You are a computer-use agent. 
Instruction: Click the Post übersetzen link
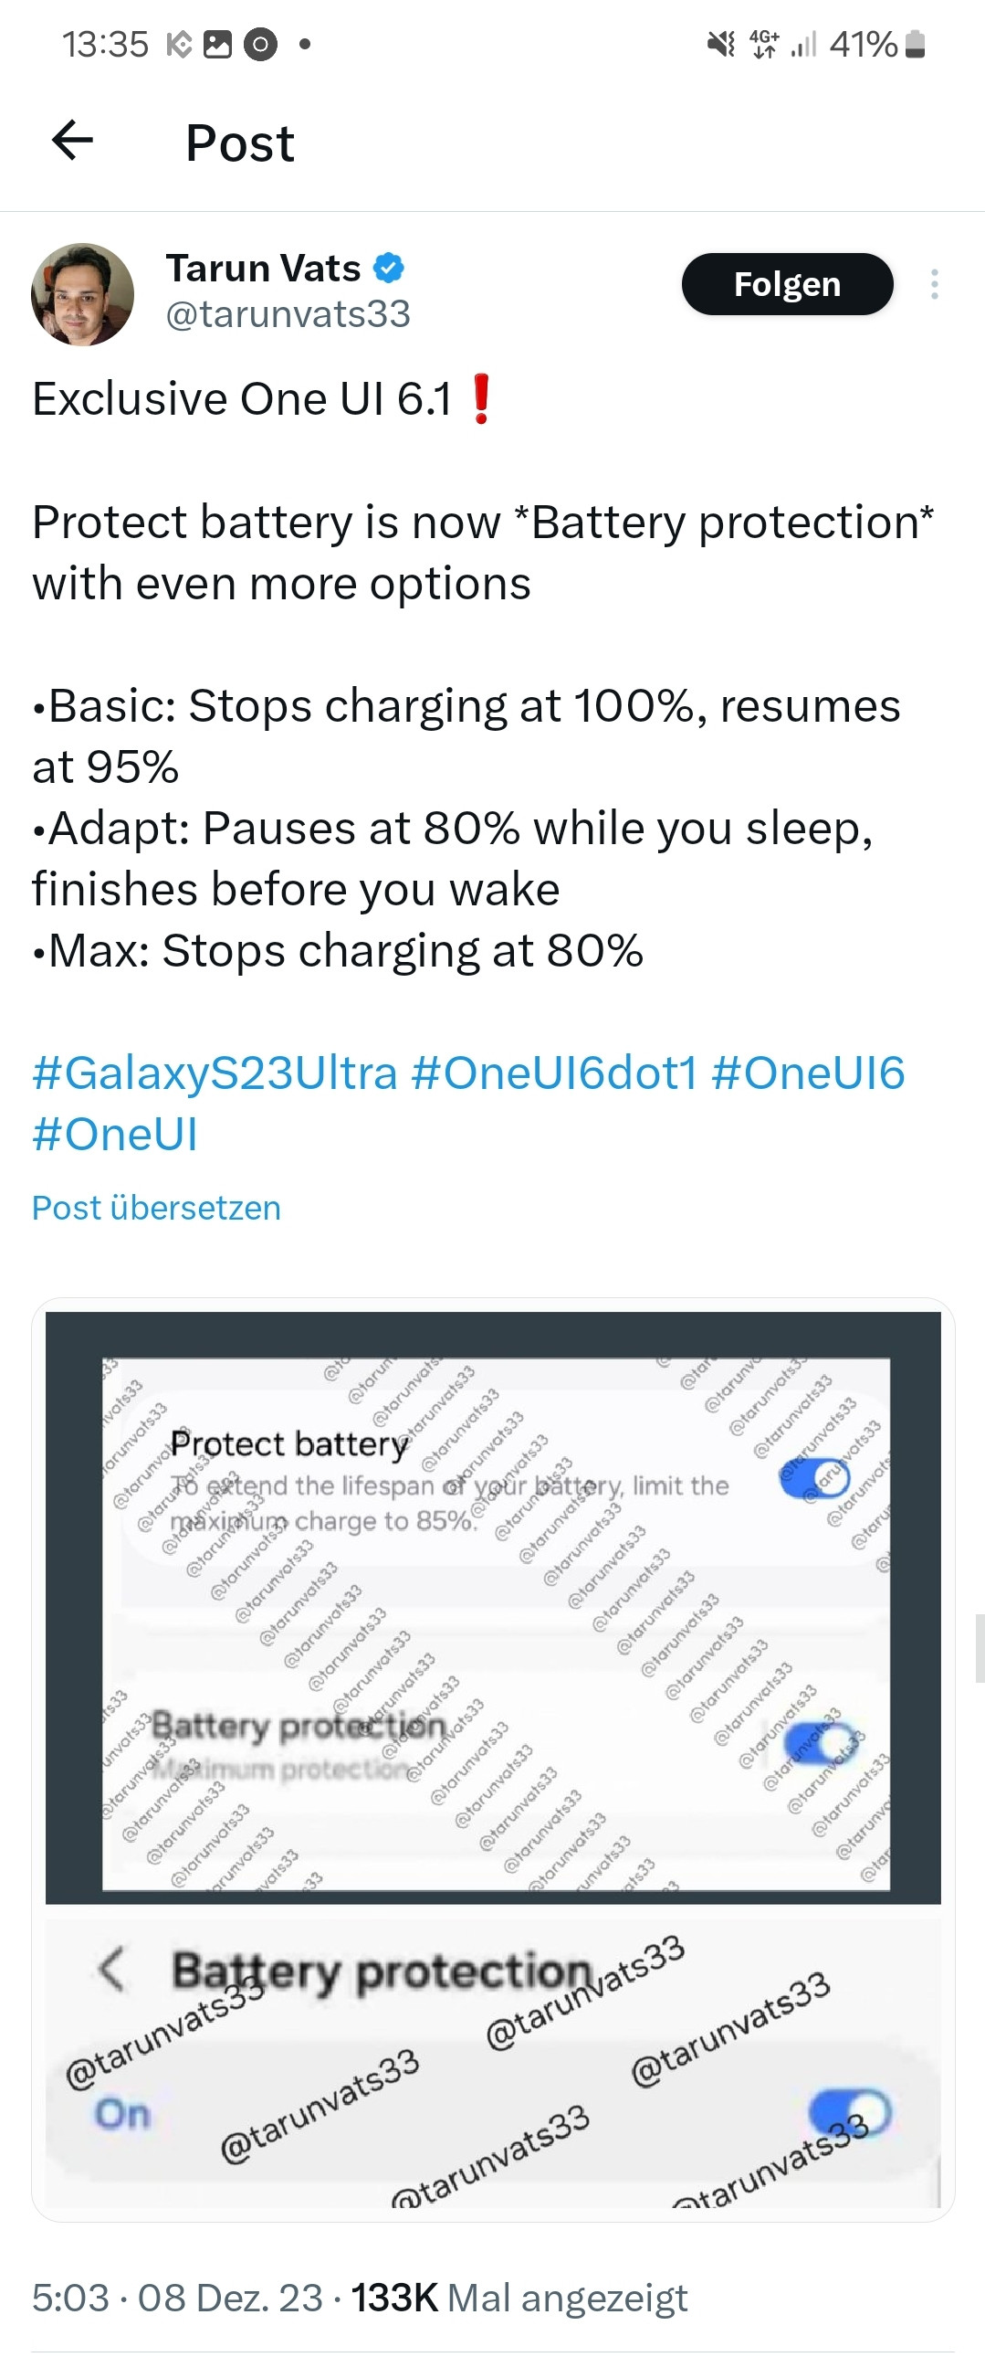pyautogui.click(x=156, y=1208)
